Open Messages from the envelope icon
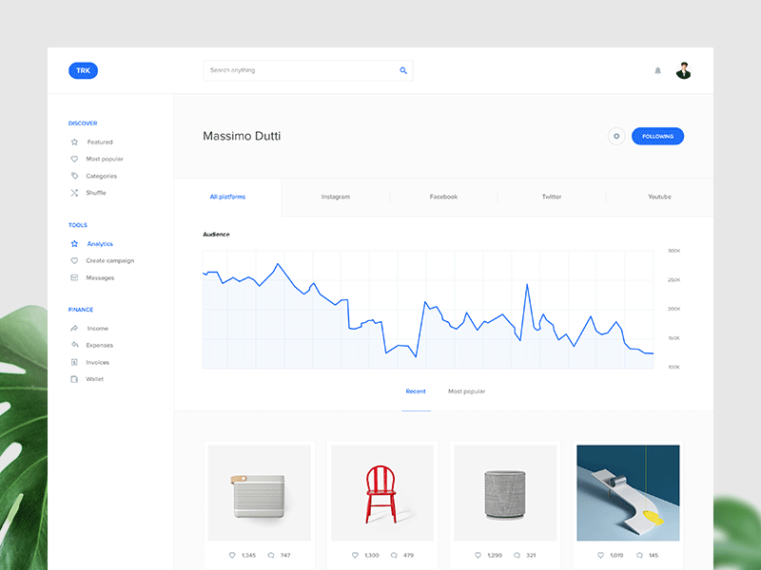The height and width of the screenshot is (570, 761). point(73,276)
